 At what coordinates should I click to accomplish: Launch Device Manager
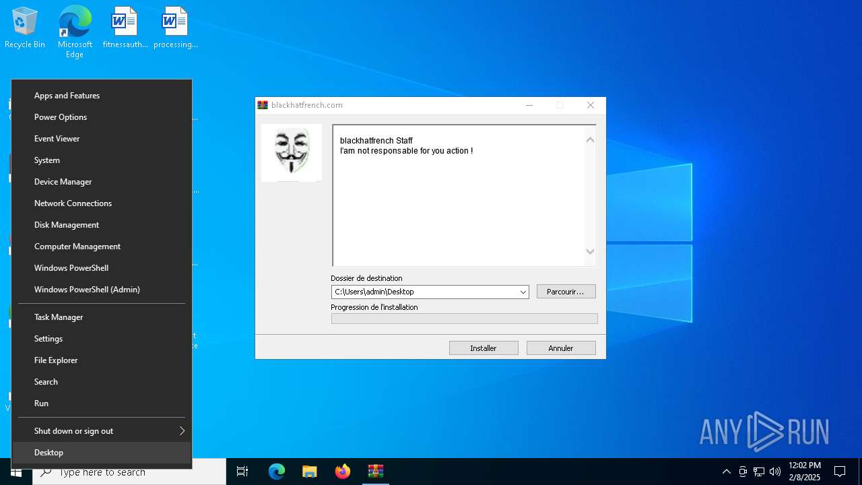(x=102, y=182)
